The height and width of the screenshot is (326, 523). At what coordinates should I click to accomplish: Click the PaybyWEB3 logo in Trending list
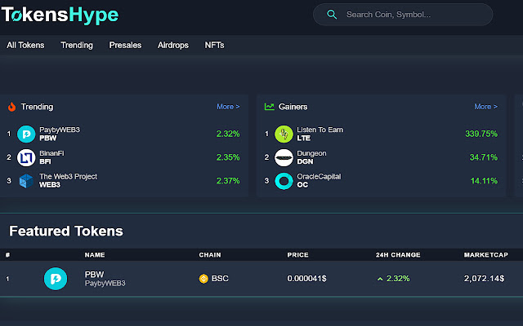tap(26, 134)
